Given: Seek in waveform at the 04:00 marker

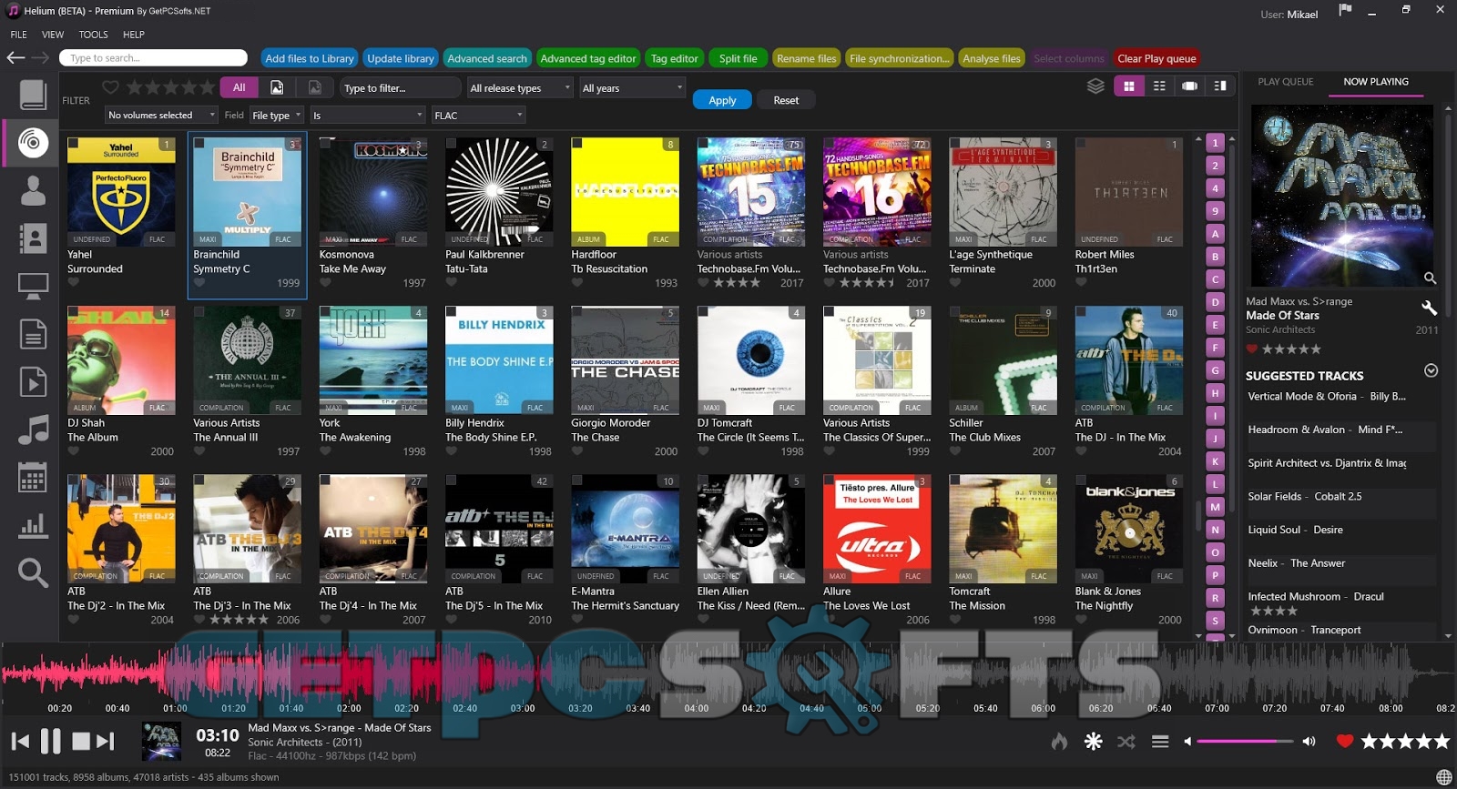Looking at the screenshot, I should point(696,708).
